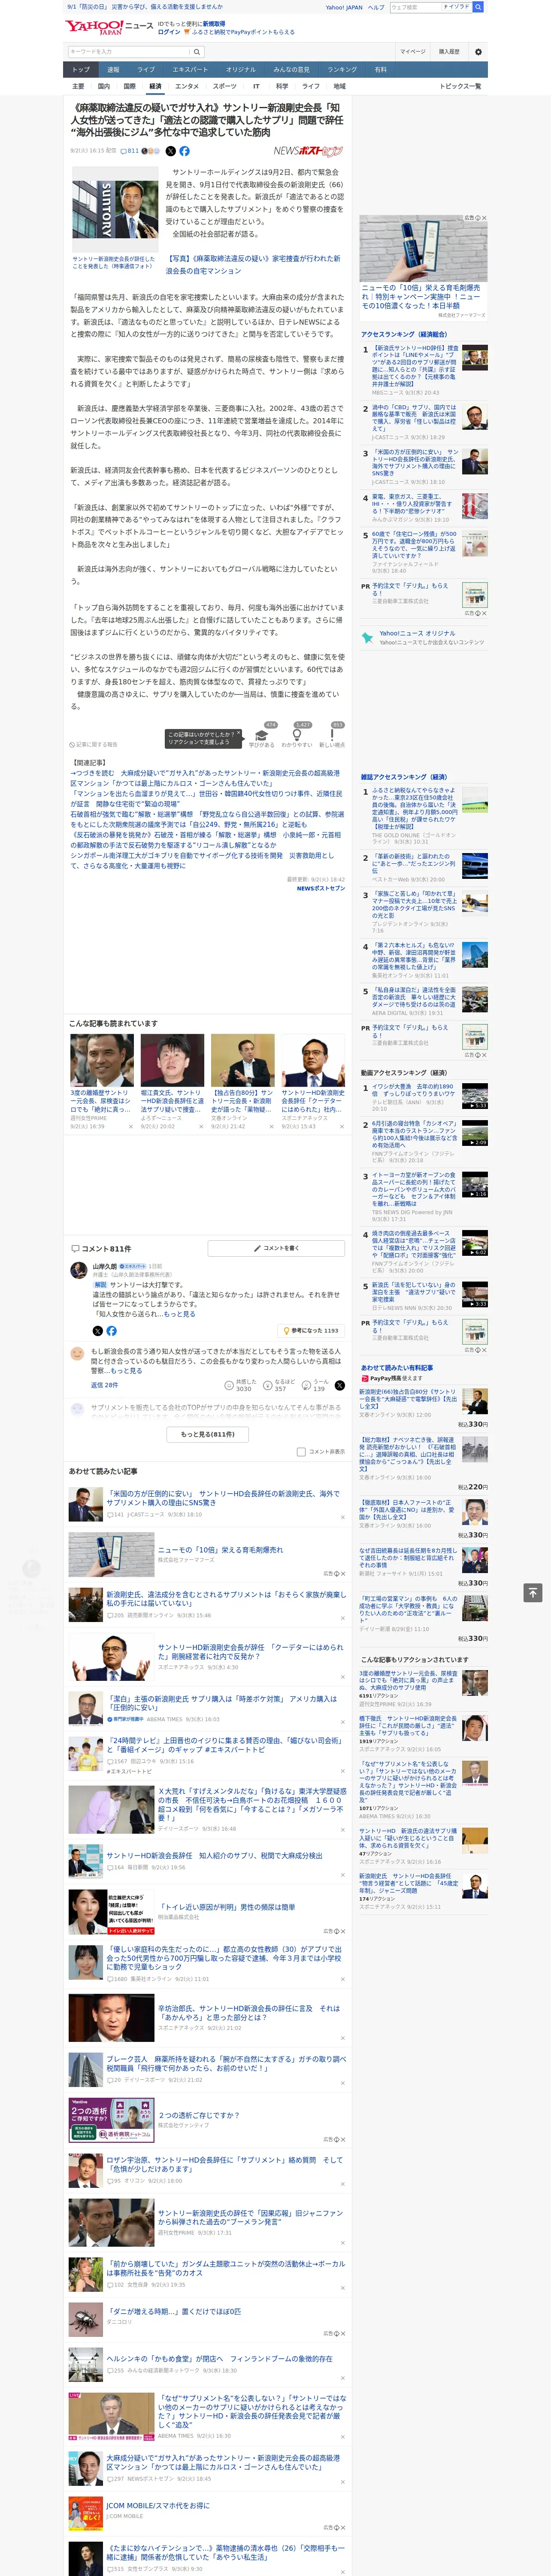
Task: Open the 国内 category
Action: pyautogui.click(x=103, y=86)
